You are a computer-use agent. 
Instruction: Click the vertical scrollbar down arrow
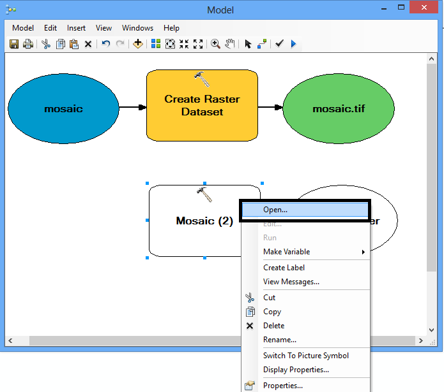431,329
